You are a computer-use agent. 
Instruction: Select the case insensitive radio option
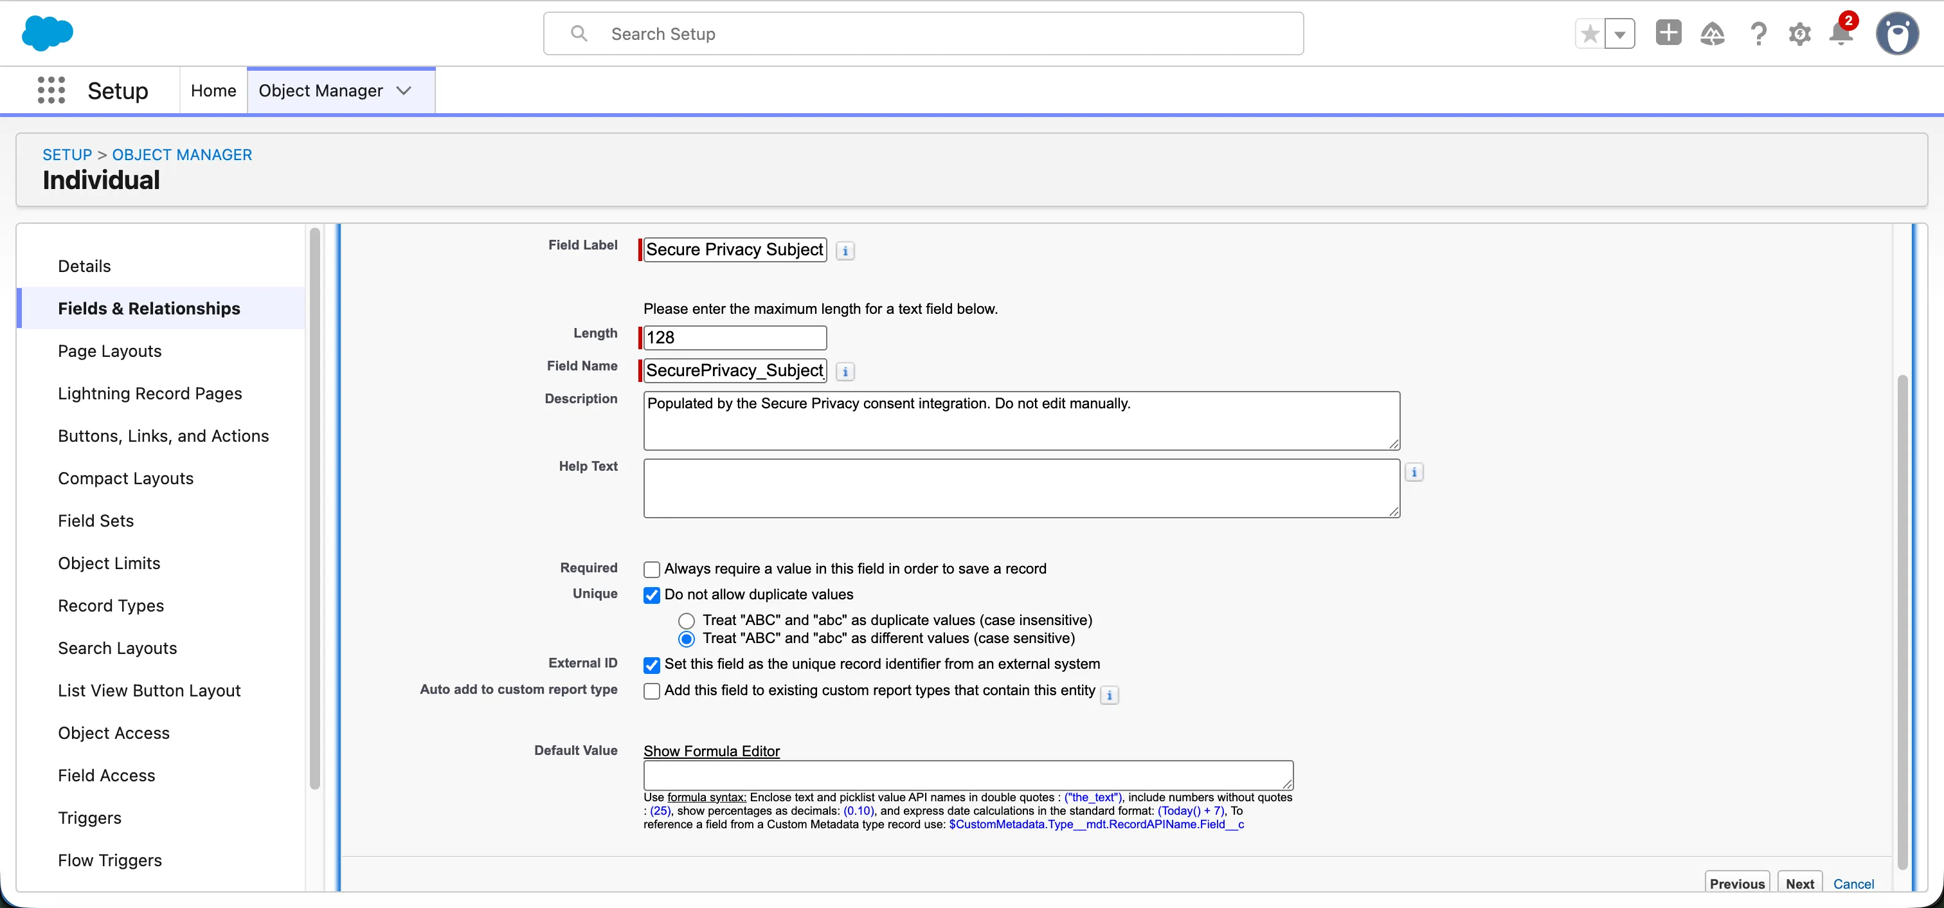point(686,621)
